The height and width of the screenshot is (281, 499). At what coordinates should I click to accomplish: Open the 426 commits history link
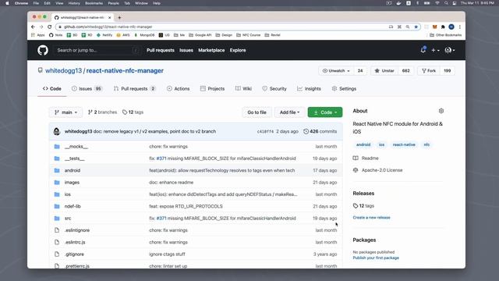320,131
